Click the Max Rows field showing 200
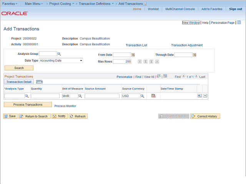The width and height of the screenshot is (246, 184). [122, 61]
